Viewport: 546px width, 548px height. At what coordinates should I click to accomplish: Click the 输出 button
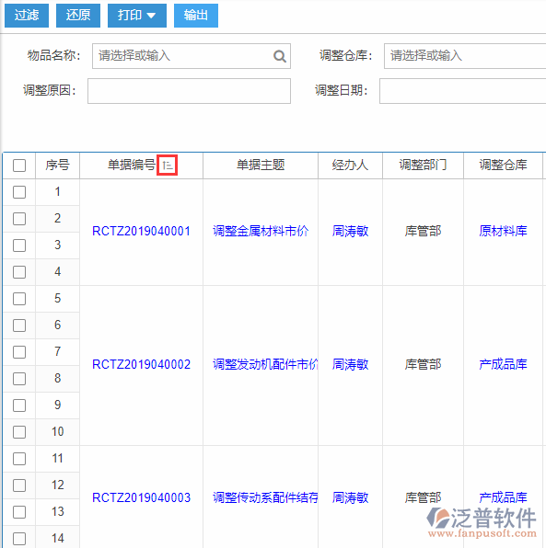point(196,16)
